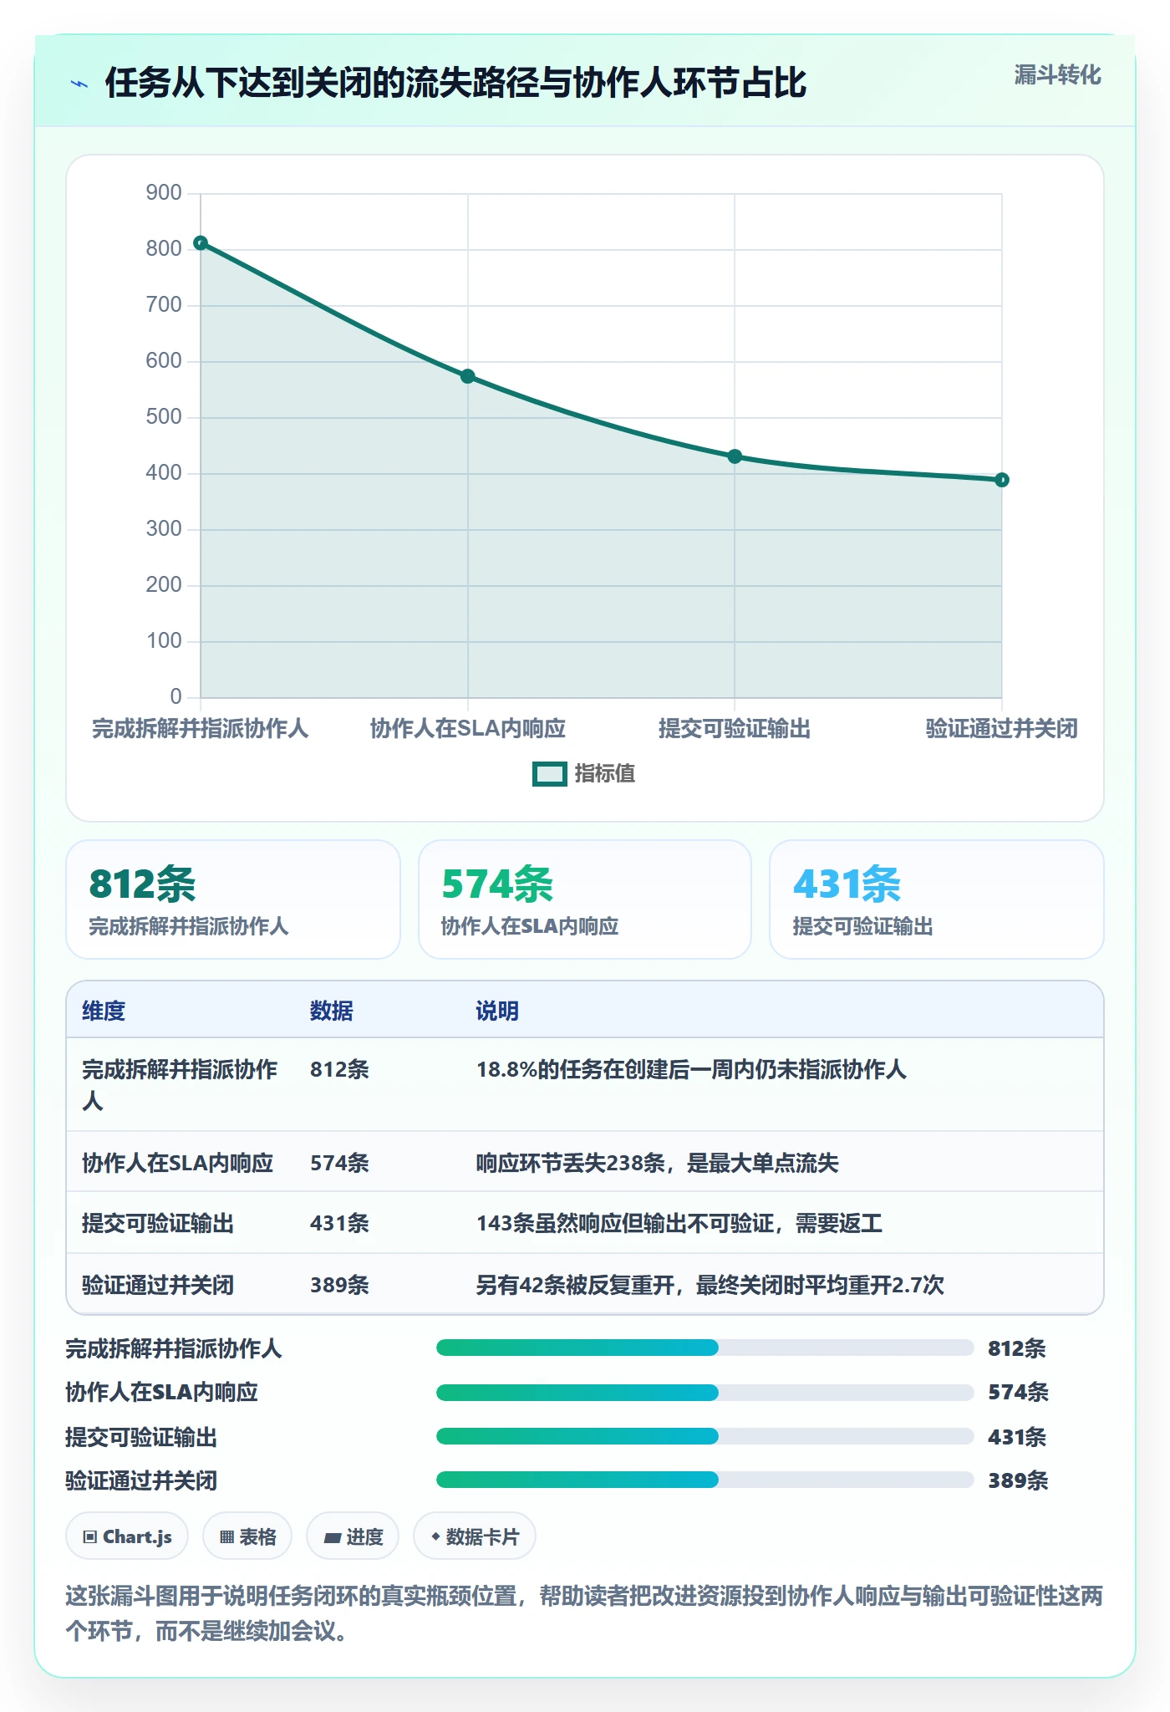Select the 进度 tag chip

353,1536
